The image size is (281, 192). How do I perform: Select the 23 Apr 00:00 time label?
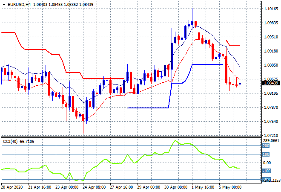point(67,187)
